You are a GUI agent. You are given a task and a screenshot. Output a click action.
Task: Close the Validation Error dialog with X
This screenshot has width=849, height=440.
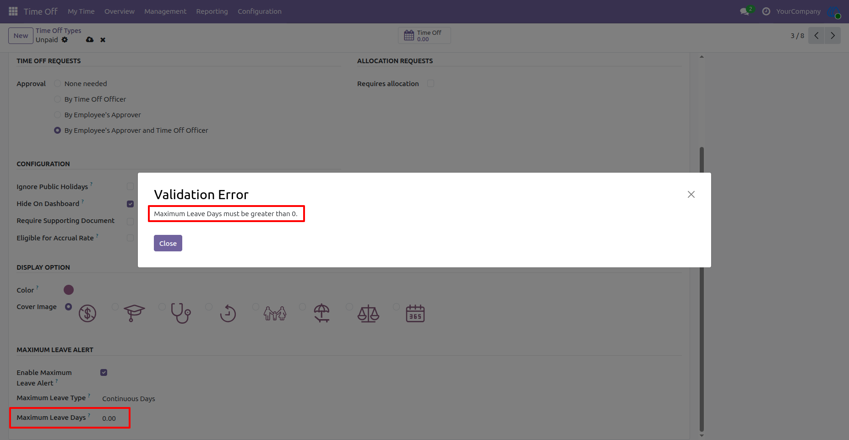coord(691,195)
